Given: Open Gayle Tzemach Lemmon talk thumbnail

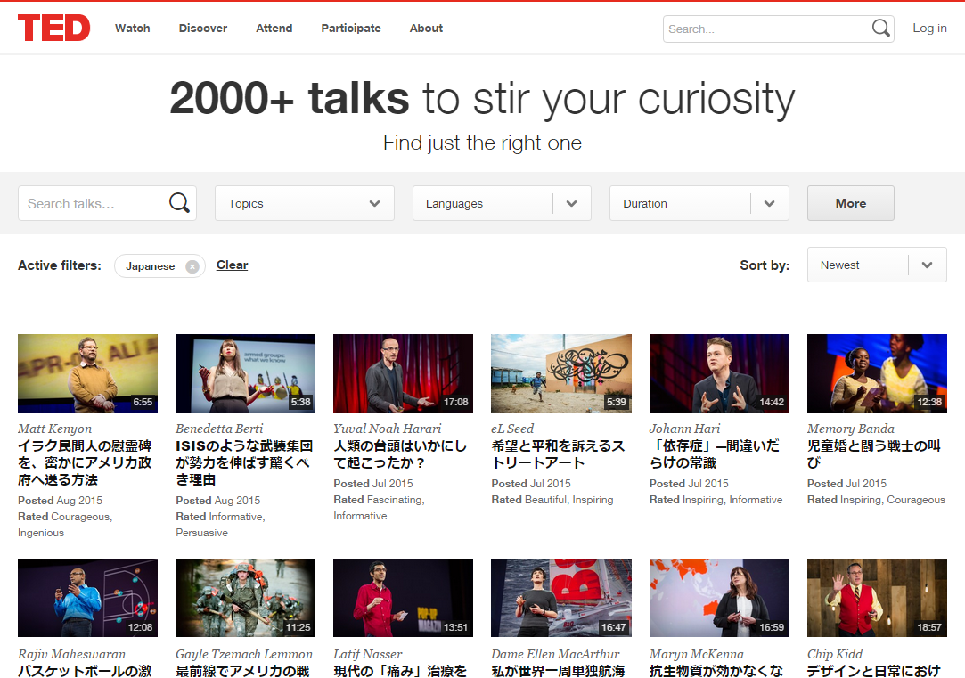Looking at the screenshot, I should (246, 598).
